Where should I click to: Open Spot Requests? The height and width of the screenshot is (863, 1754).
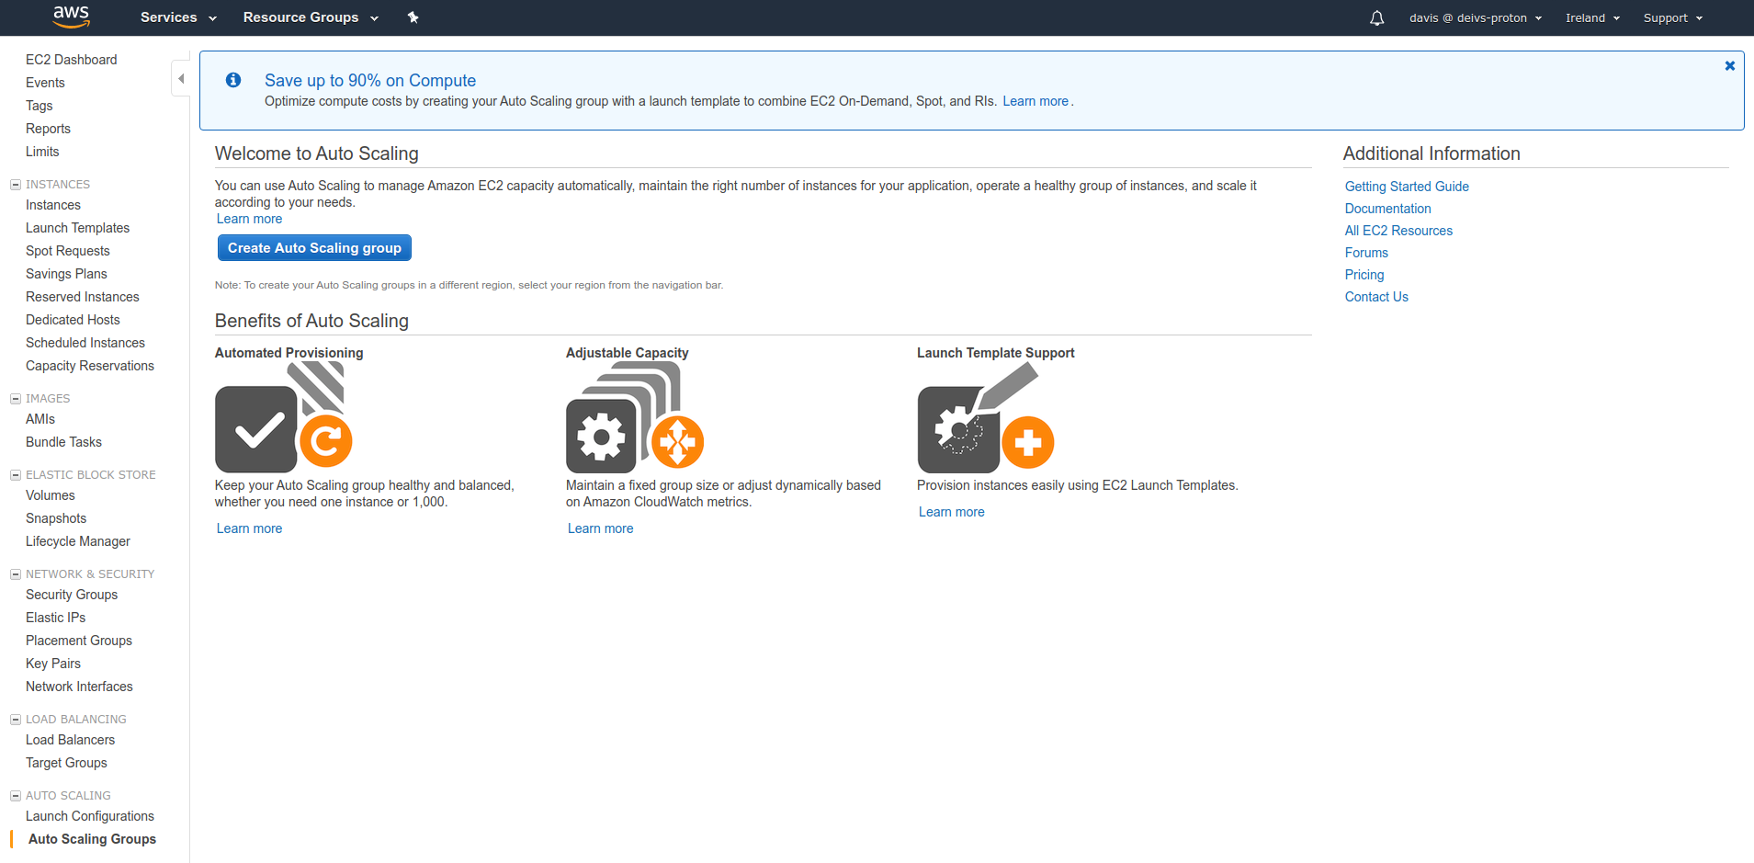click(x=68, y=251)
